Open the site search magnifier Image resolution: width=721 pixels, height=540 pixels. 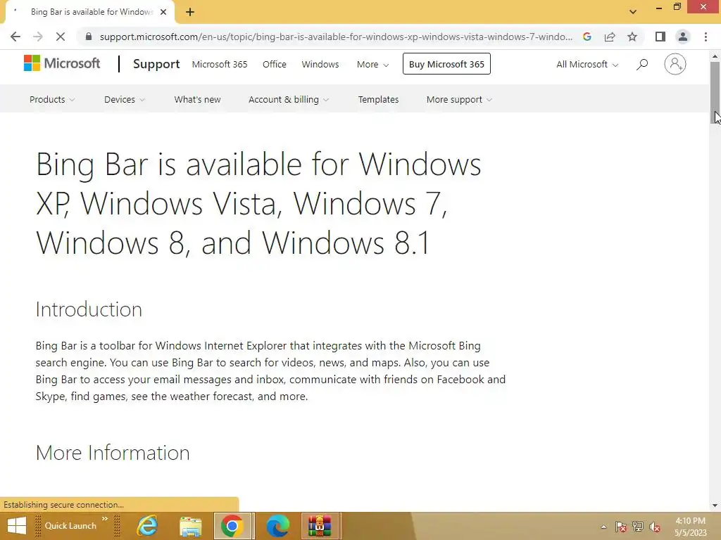pyautogui.click(x=642, y=64)
